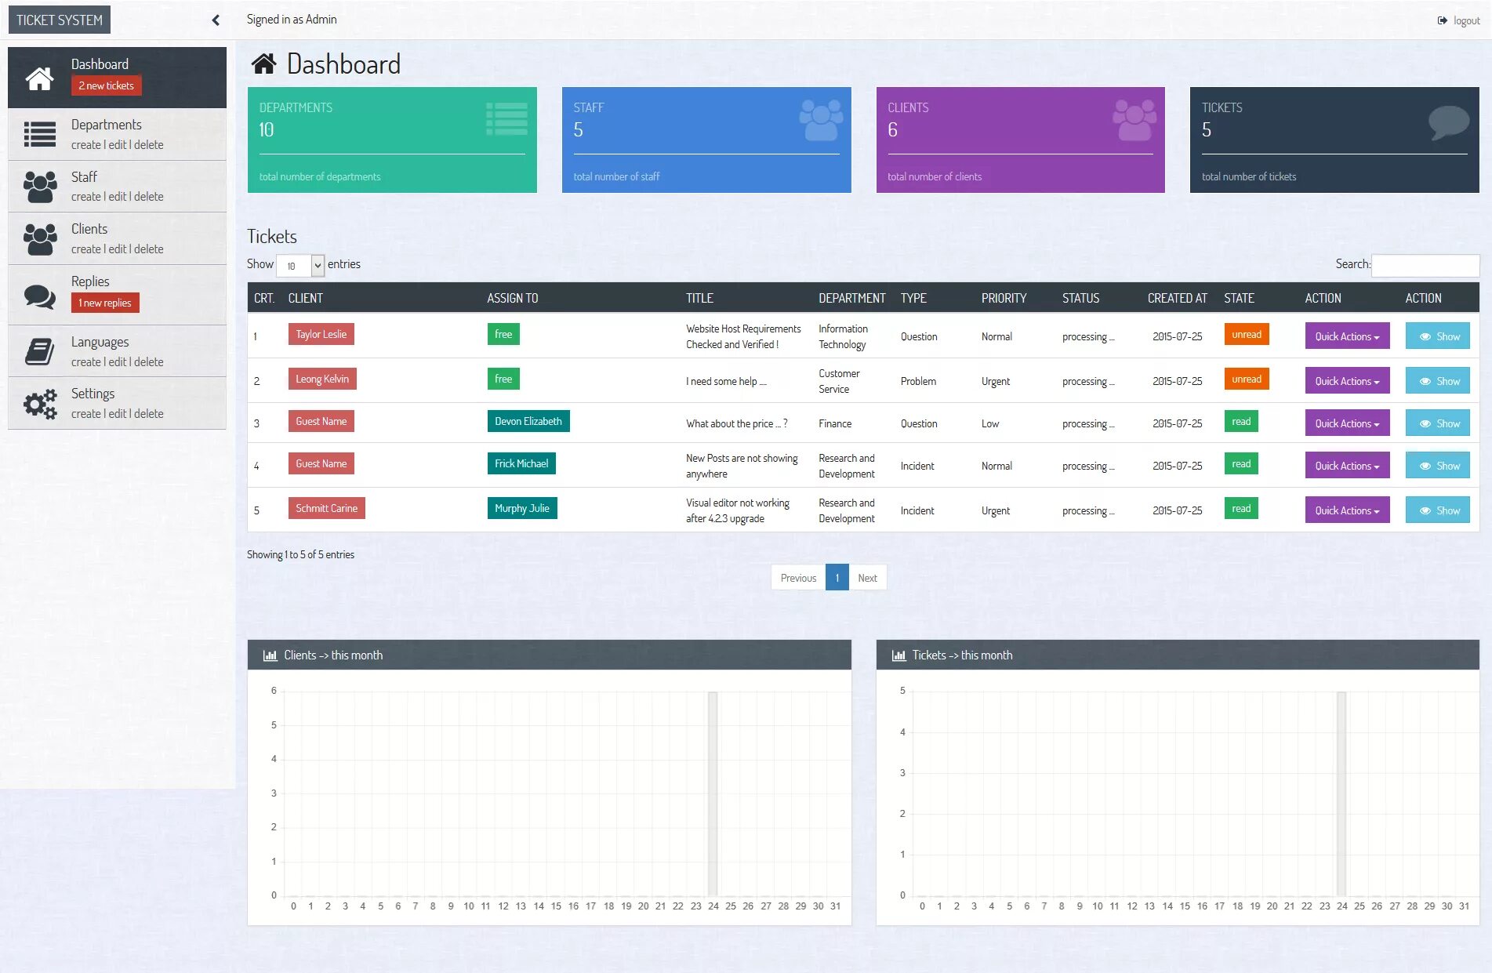The width and height of the screenshot is (1492, 973).
Task: Click the Departments list icon in sidebar
Action: click(x=39, y=134)
